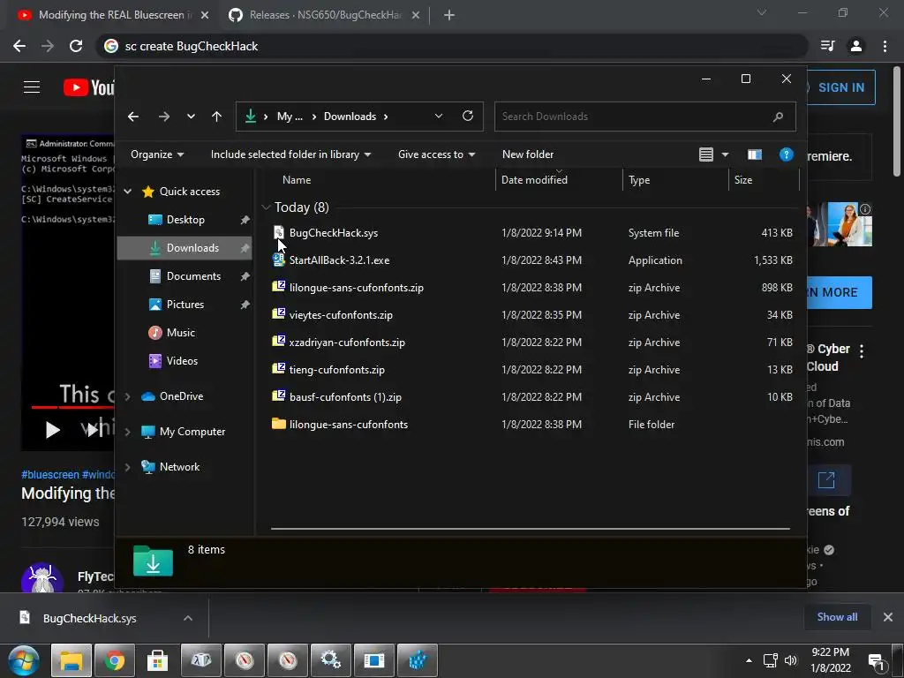Open Chrome from taskbar
This screenshot has height=678, width=904.
tap(114, 660)
